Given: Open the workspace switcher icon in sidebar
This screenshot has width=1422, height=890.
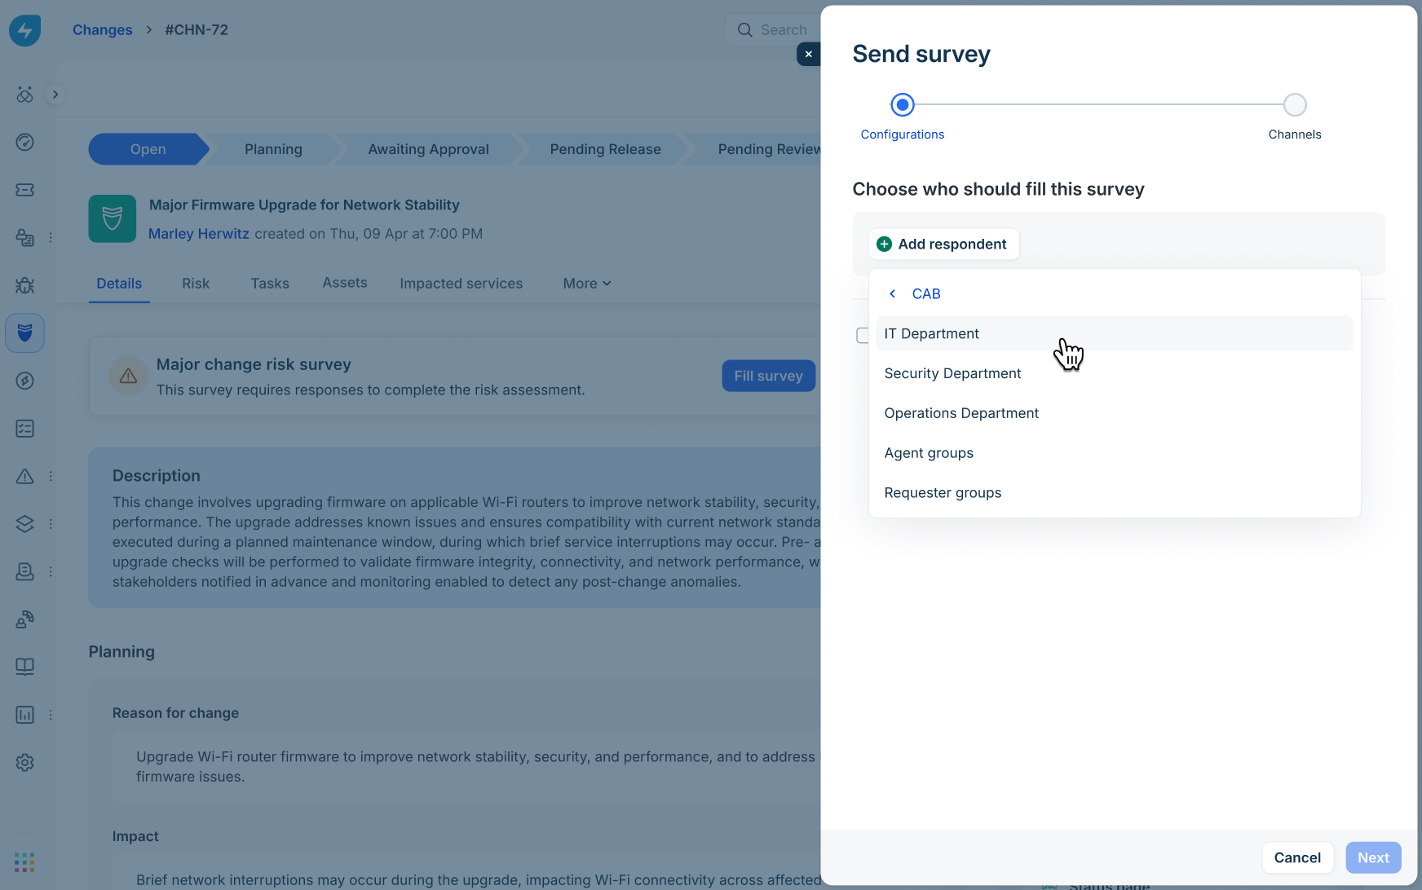Looking at the screenshot, I should (x=25, y=95).
